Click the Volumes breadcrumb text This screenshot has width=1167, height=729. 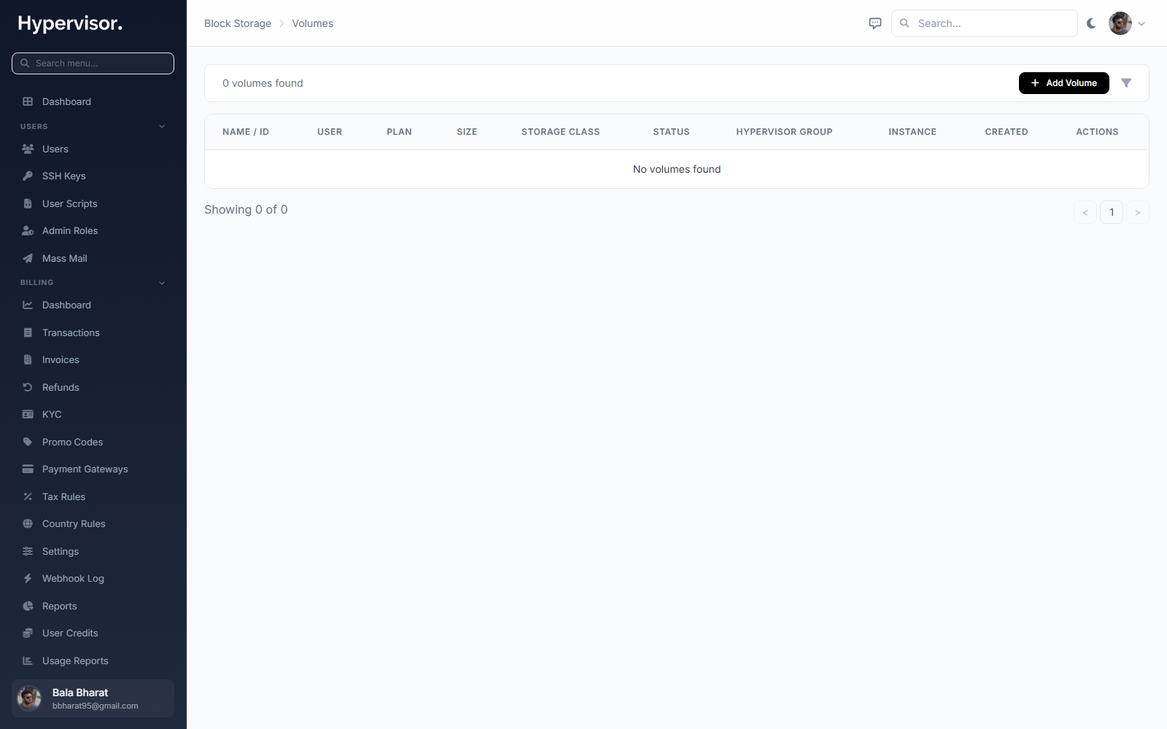312,23
